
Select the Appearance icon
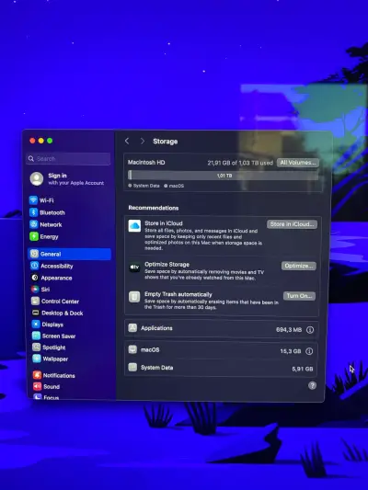tap(35, 278)
